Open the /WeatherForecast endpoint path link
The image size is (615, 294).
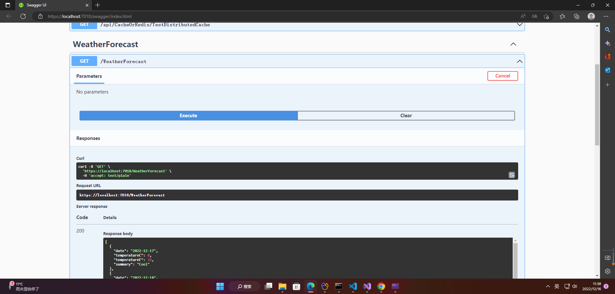coord(123,61)
